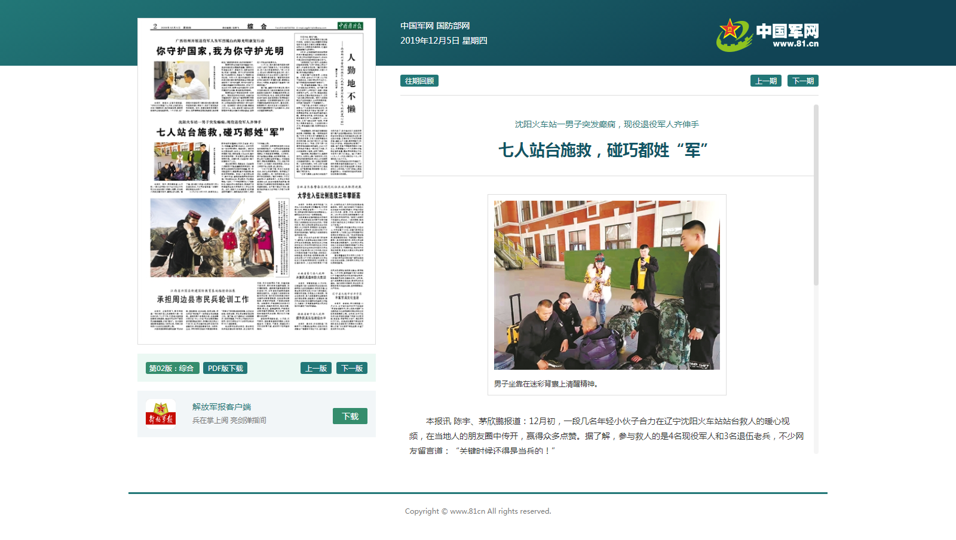Click the 中国军网 logo icon
The height and width of the screenshot is (540, 956).
(x=733, y=35)
